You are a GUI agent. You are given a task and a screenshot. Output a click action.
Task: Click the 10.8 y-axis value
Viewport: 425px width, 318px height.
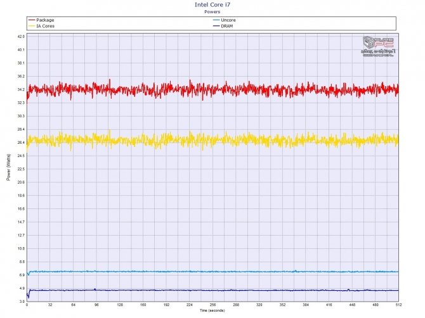[x=21, y=248]
